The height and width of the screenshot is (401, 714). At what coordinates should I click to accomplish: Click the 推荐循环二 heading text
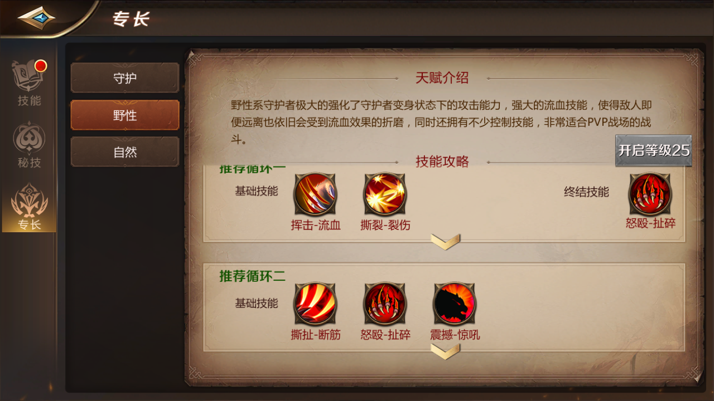coord(252,276)
